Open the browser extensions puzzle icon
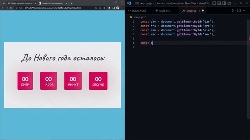 point(109,8)
